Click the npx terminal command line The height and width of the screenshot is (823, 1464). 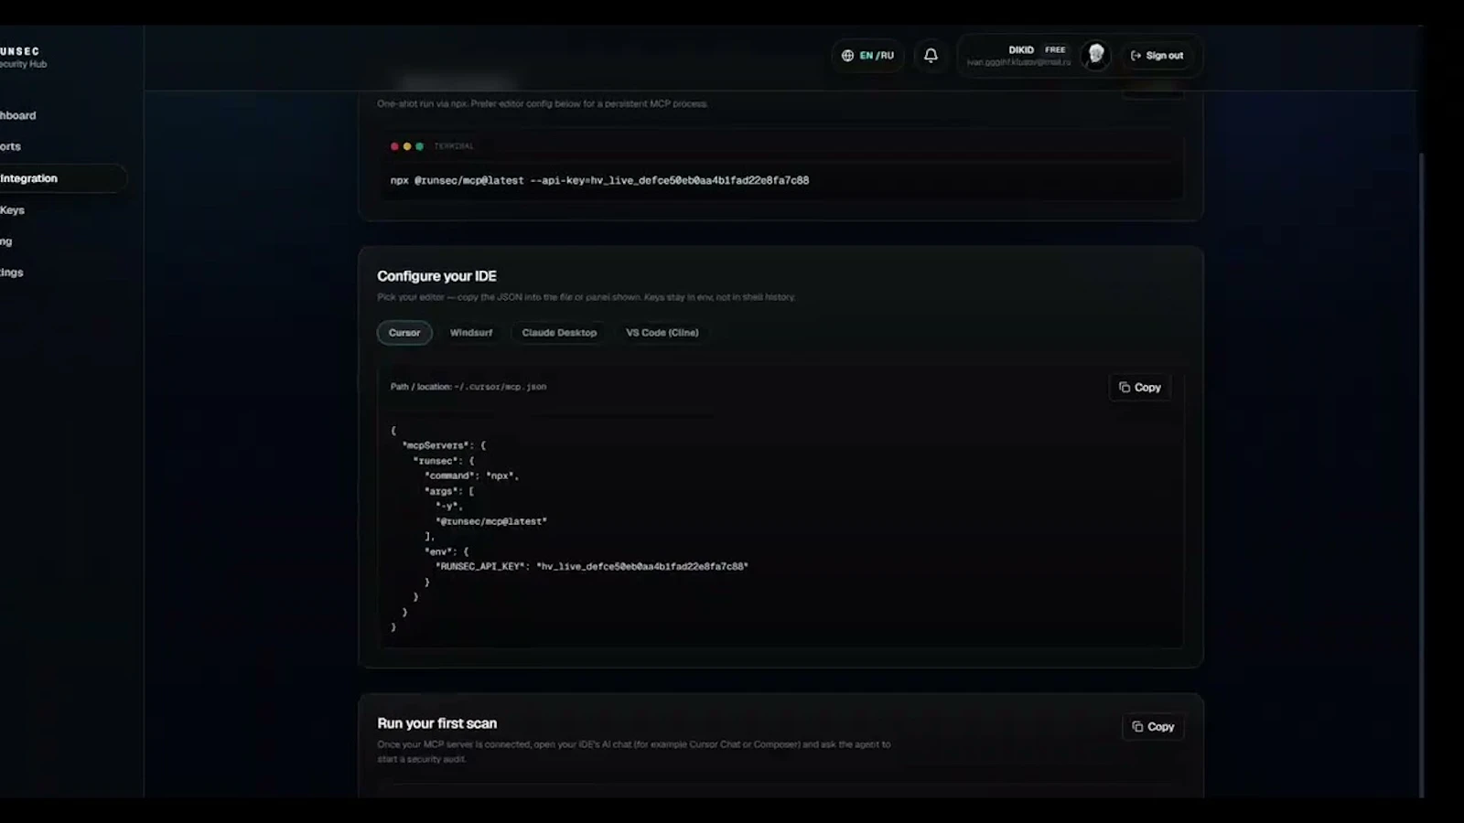click(599, 180)
